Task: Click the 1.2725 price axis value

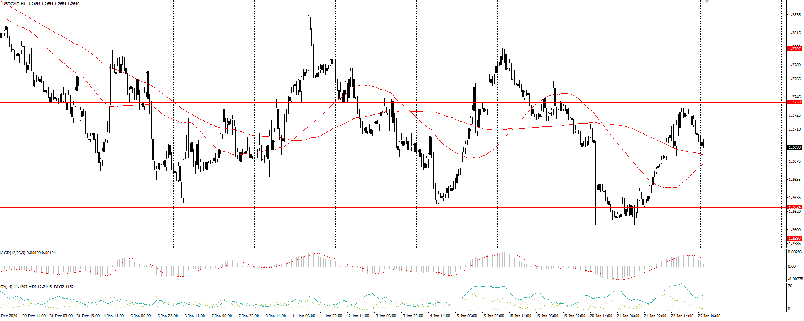Action: [795, 115]
